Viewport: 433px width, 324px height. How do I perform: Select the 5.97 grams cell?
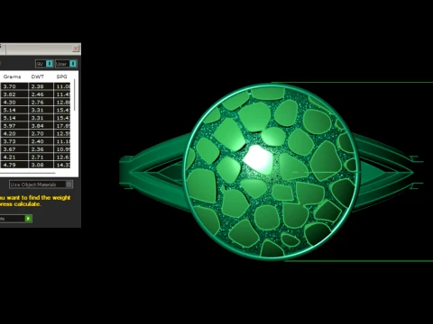click(x=14, y=126)
